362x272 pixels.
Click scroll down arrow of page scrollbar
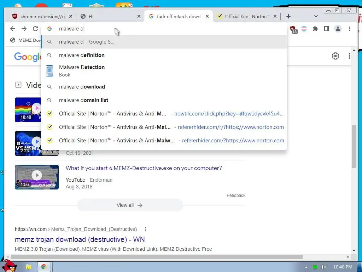pos(354,251)
